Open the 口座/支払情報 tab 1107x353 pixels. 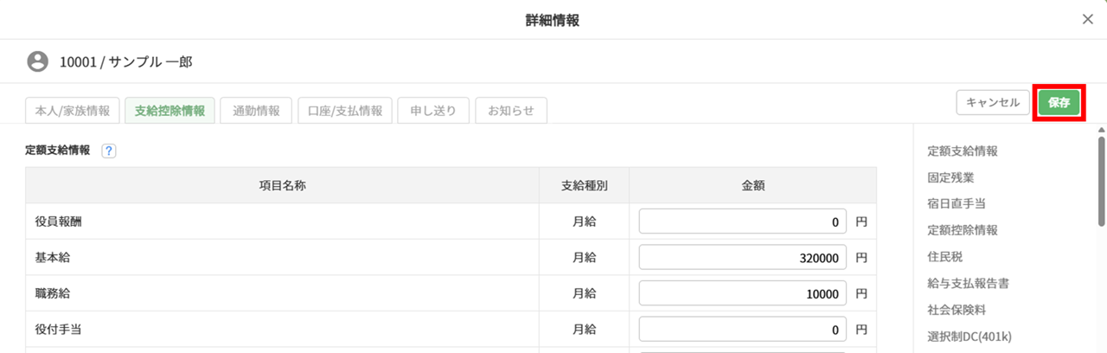point(345,111)
